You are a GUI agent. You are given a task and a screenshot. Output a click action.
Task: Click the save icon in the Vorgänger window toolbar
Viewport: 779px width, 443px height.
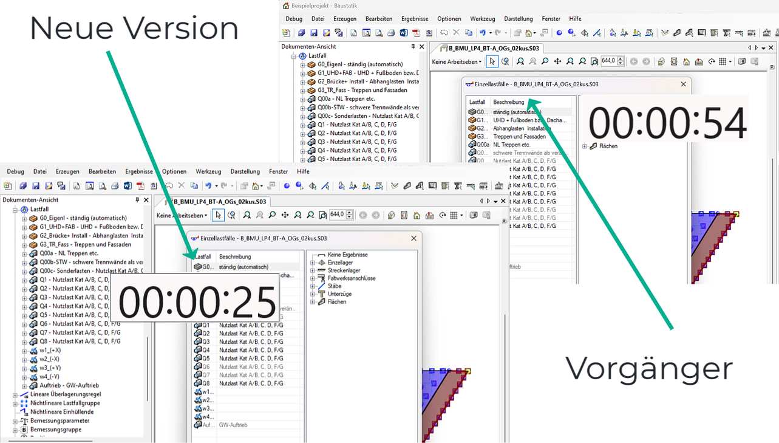coord(314,33)
